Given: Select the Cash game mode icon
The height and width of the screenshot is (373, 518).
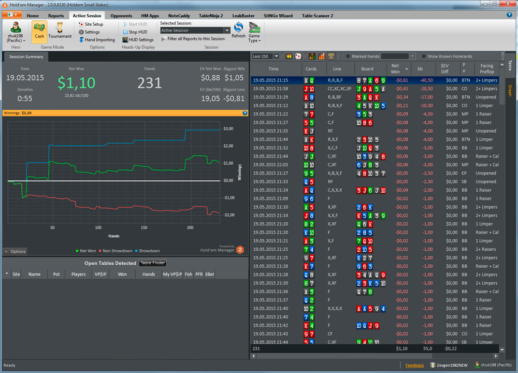Looking at the screenshot, I should (x=39, y=32).
